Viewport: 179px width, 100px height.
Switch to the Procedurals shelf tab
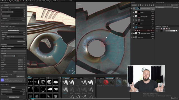[36, 78]
